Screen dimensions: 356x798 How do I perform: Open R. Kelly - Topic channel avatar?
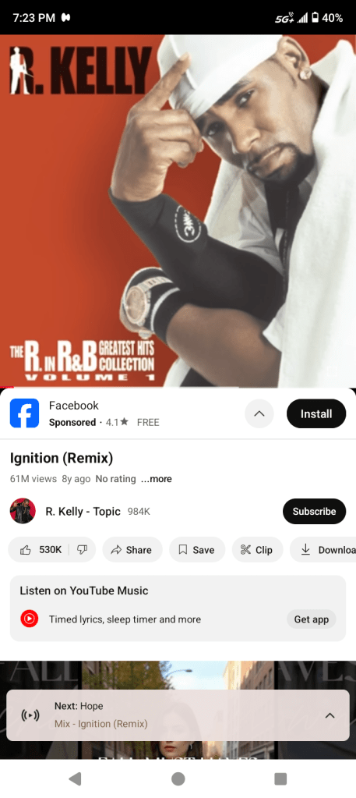23,511
